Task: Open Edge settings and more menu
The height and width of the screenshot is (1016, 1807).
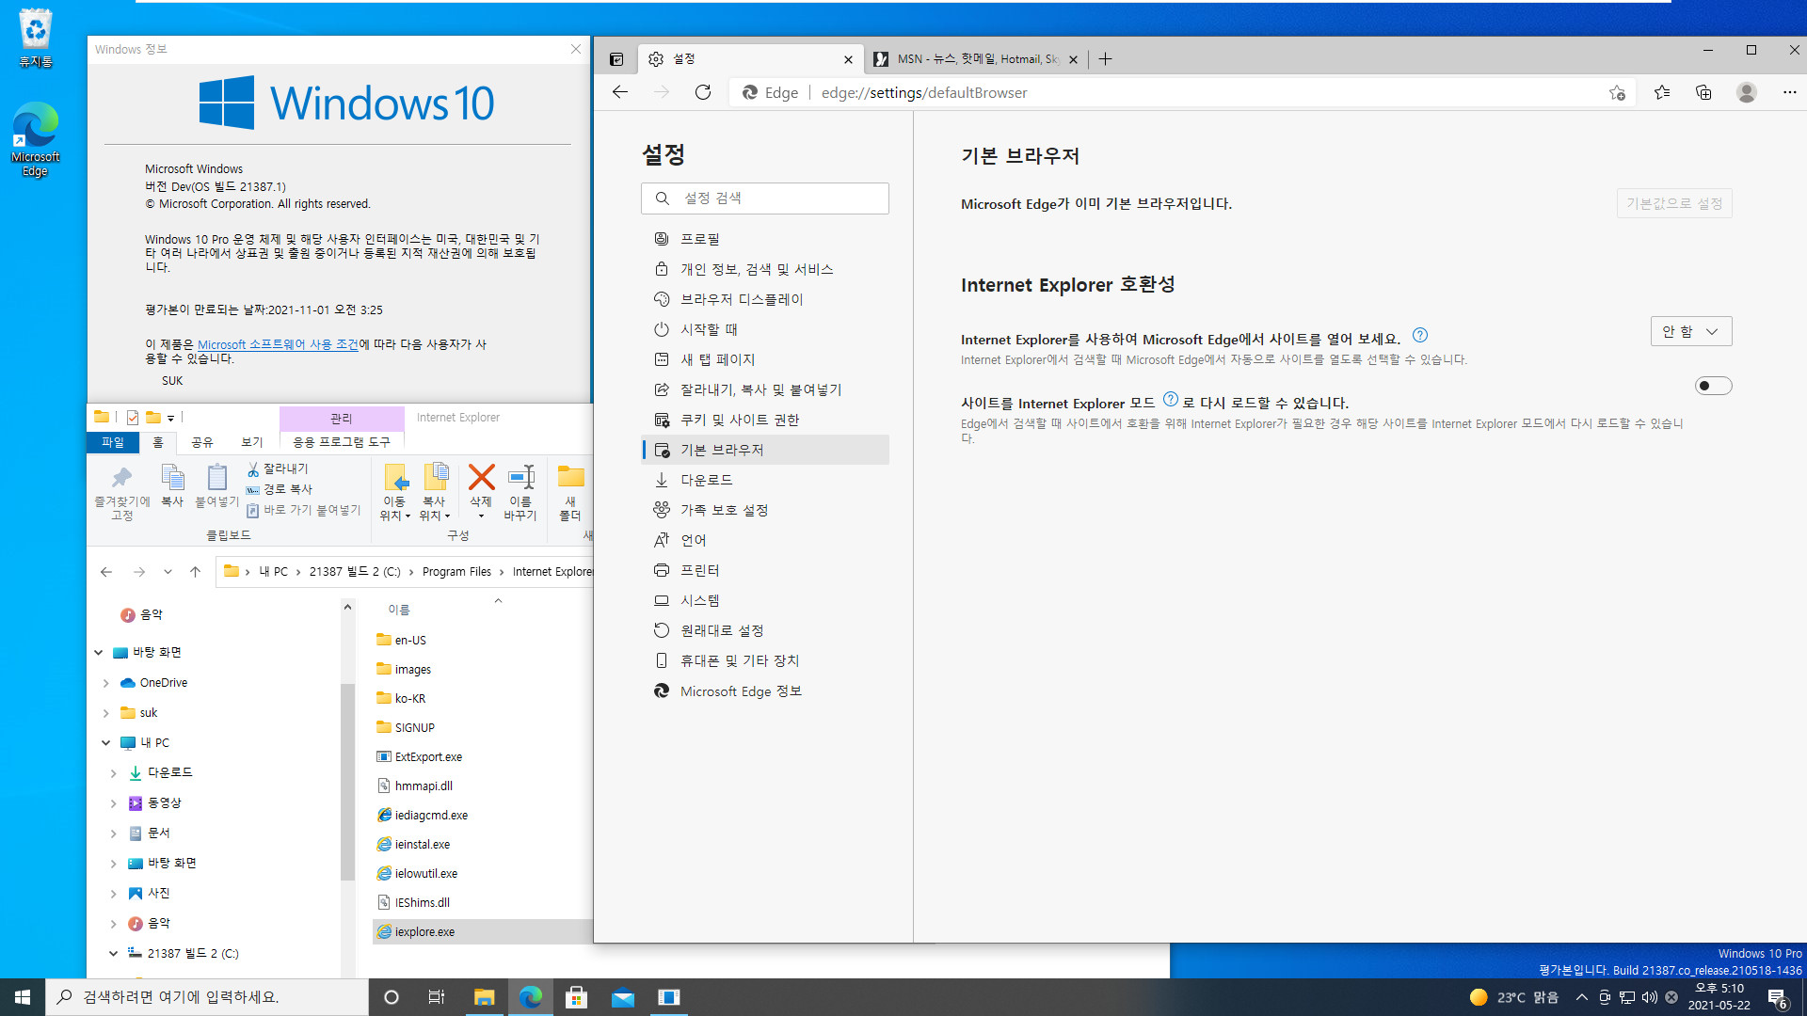Action: (x=1789, y=92)
